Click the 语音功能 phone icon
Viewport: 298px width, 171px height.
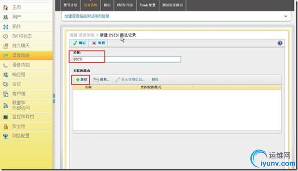(6, 65)
